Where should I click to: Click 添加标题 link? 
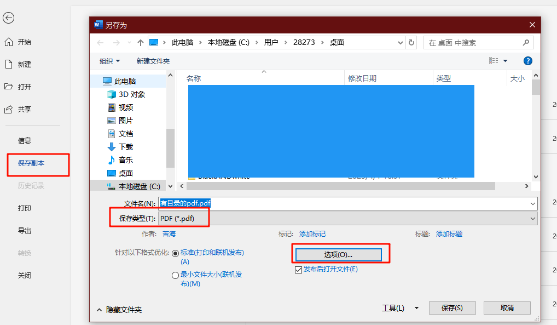[x=449, y=234]
